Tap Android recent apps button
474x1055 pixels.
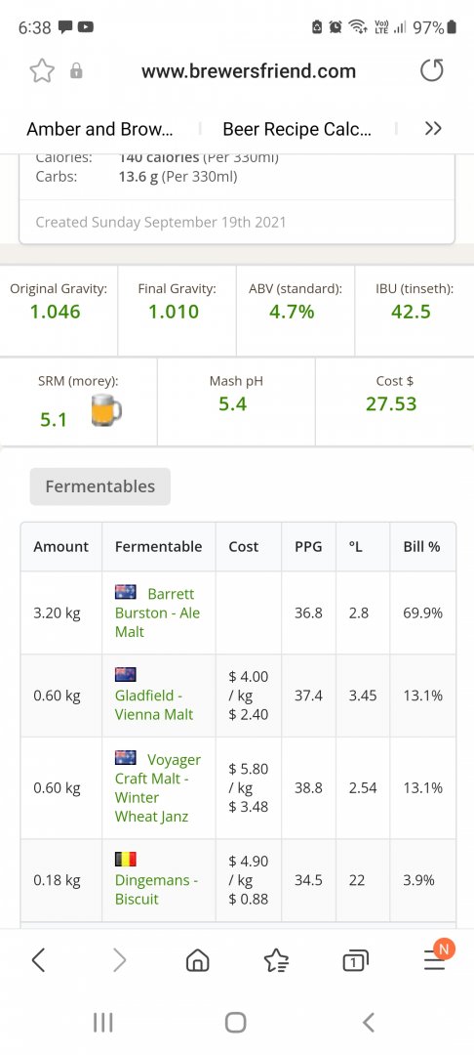[x=102, y=1023]
